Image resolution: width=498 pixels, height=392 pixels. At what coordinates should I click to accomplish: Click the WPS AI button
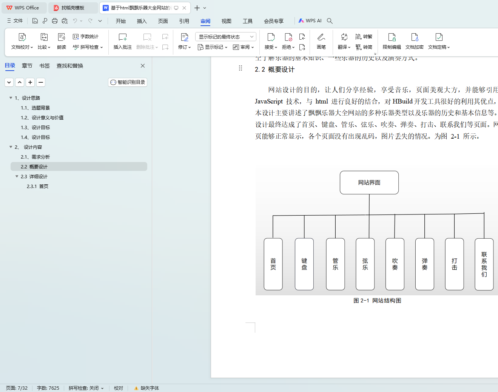coord(310,21)
